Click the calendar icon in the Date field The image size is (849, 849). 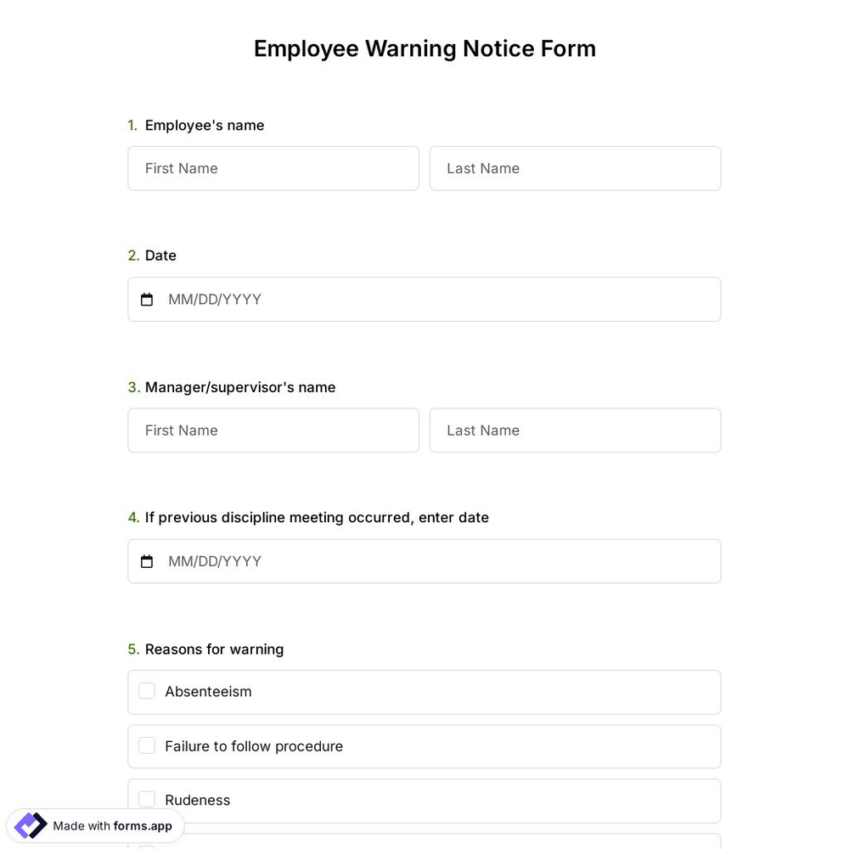tap(147, 299)
